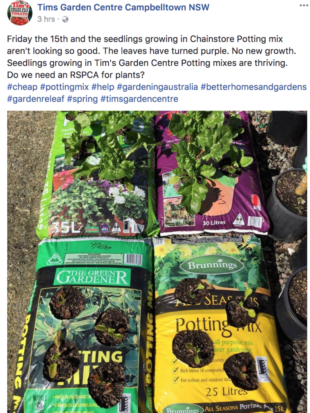Viewport: 310px width, 413px height.
Task: Open the potting mix bags photo
Action: tap(157, 262)
